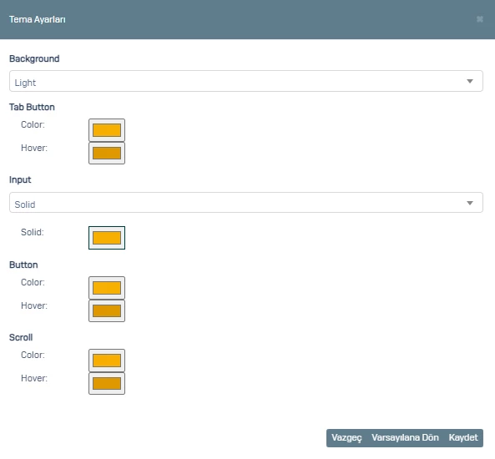Viewport: 495px width, 459px height.
Task: Pick the Scroll Hover swatch
Action: [x=107, y=384]
